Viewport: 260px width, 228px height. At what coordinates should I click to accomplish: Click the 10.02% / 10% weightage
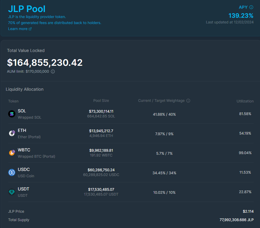click(164, 192)
